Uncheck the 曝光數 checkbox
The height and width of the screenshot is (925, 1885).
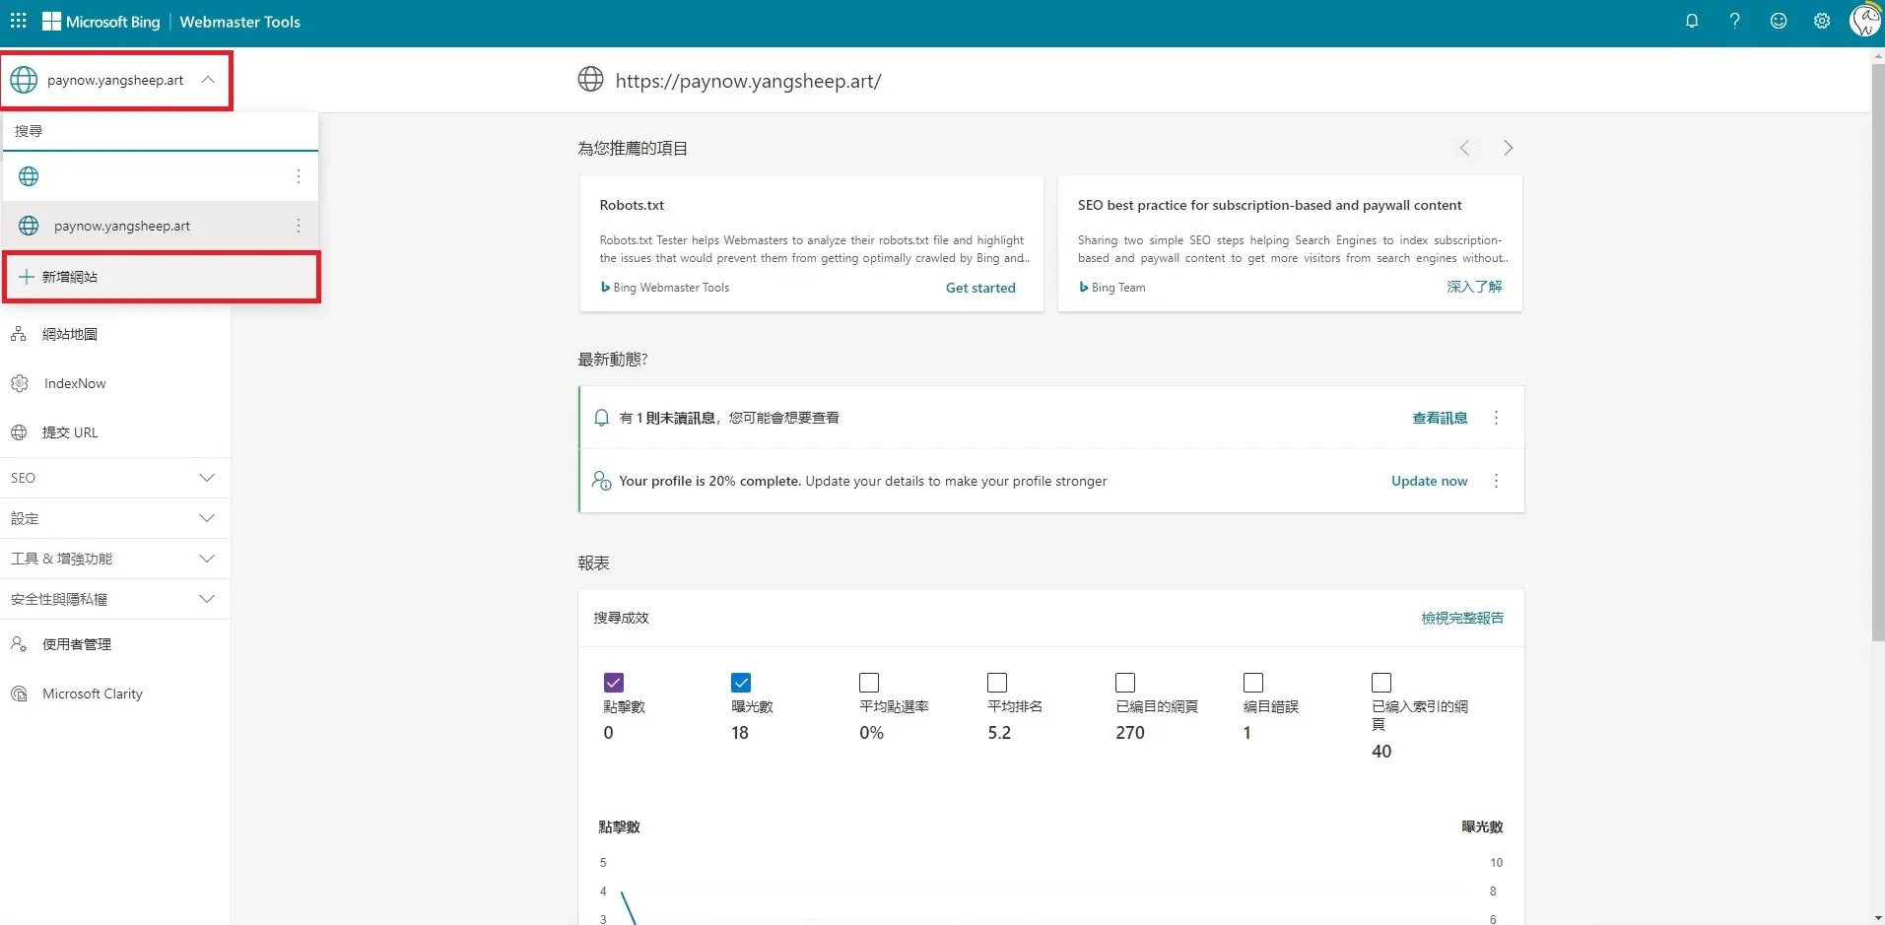pyautogui.click(x=741, y=683)
